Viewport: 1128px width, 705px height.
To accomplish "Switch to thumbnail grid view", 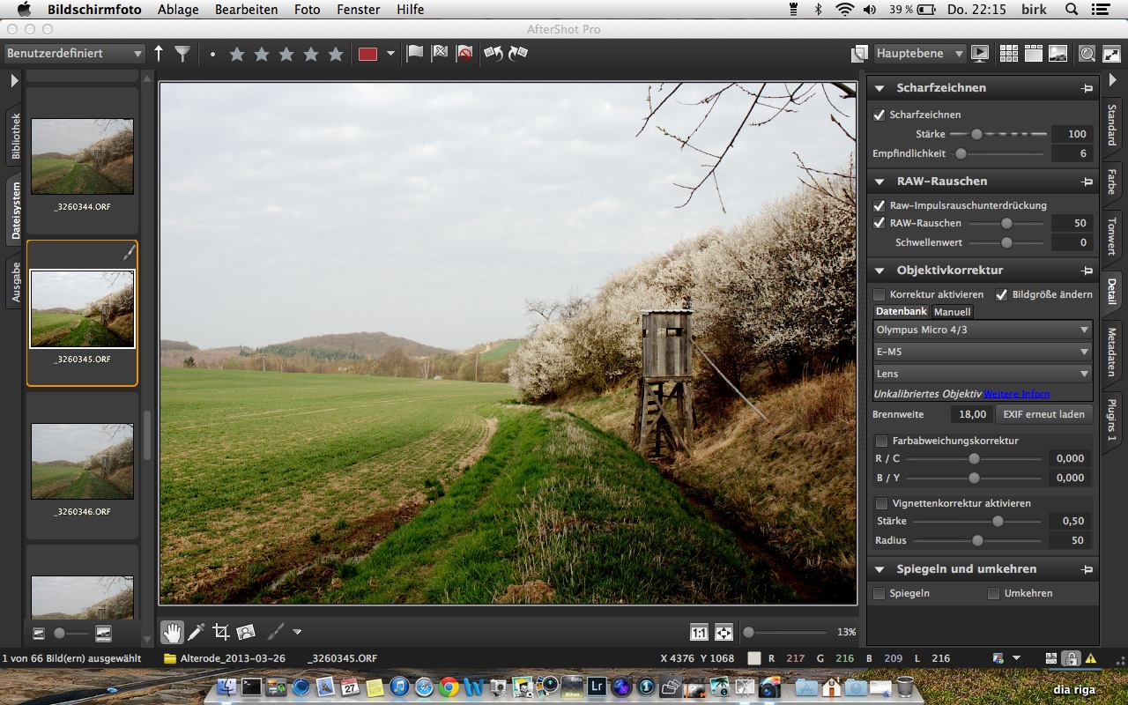I will [1009, 54].
